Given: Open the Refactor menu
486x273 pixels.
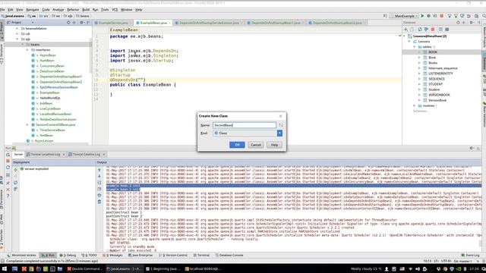Looking at the screenshot, I should 73,10.
